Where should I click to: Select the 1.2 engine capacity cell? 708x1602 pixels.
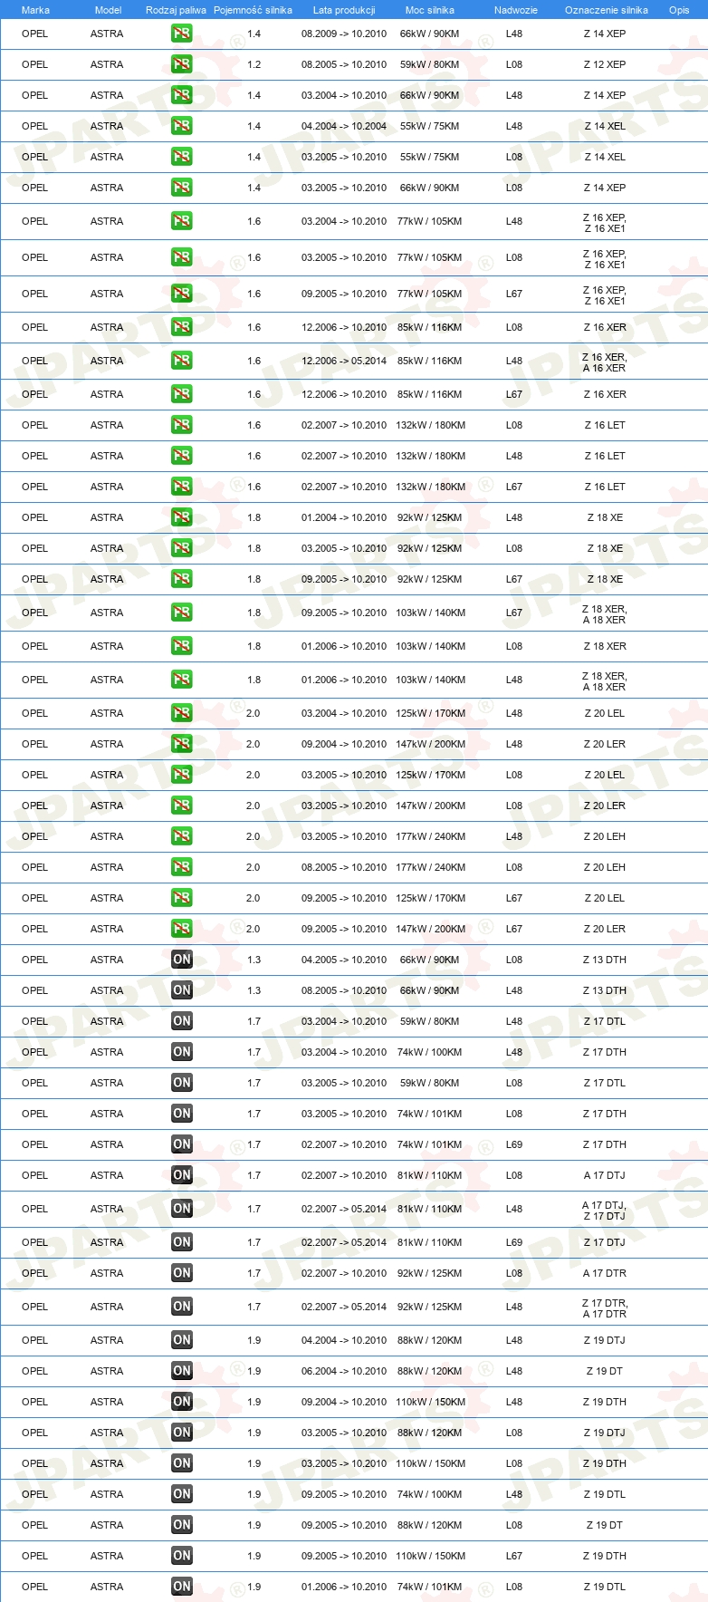pyautogui.click(x=254, y=64)
